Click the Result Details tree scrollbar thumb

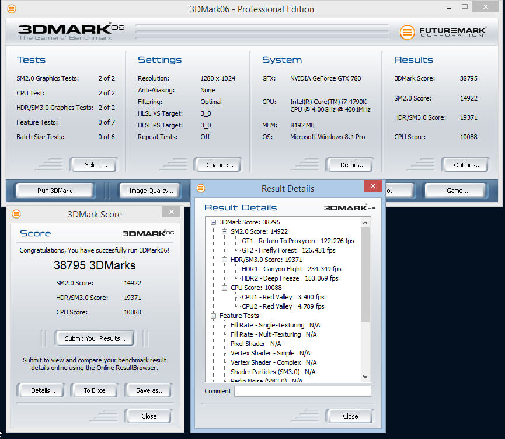point(365,275)
